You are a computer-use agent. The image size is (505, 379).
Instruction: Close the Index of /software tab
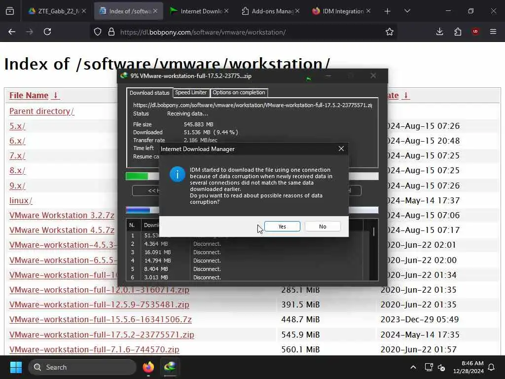(x=155, y=11)
